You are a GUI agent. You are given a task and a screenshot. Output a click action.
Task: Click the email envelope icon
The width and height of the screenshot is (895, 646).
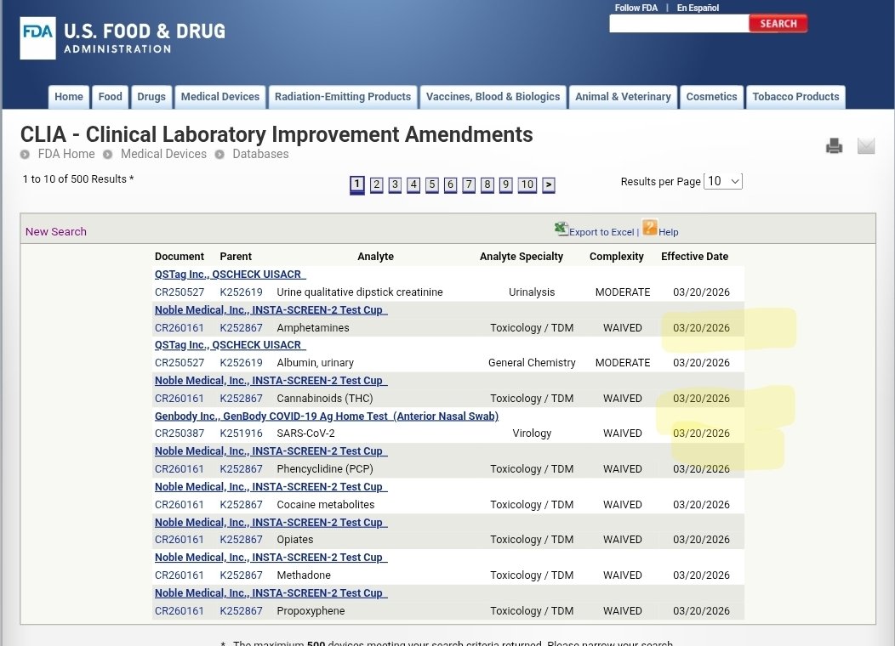pos(866,146)
